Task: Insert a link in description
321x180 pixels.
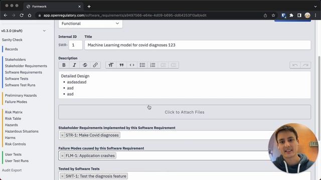Action: click(x=95, y=65)
